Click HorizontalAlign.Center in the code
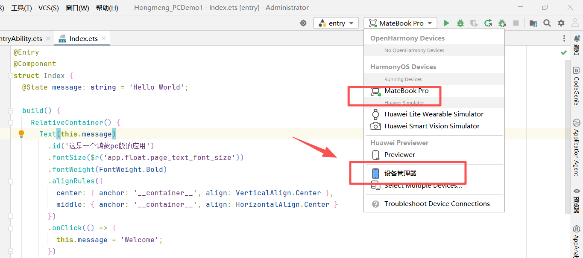The width and height of the screenshot is (583, 258). click(x=283, y=205)
